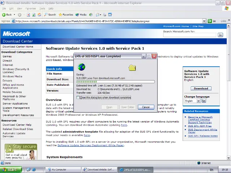Expand the Links toolbar chevron

(229, 20)
